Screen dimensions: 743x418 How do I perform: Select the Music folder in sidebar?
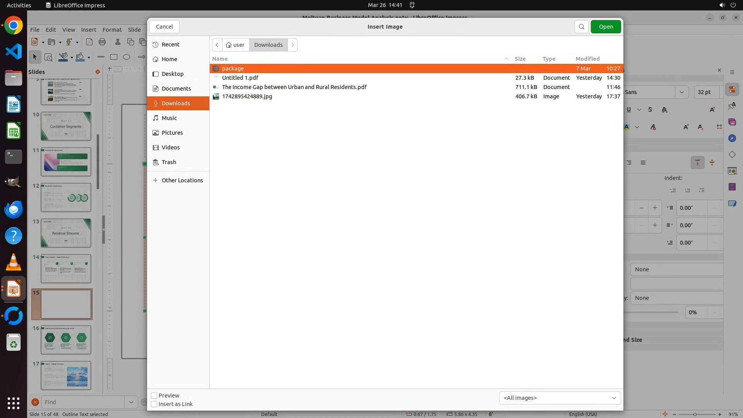pyautogui.click(x=169, y=118)
